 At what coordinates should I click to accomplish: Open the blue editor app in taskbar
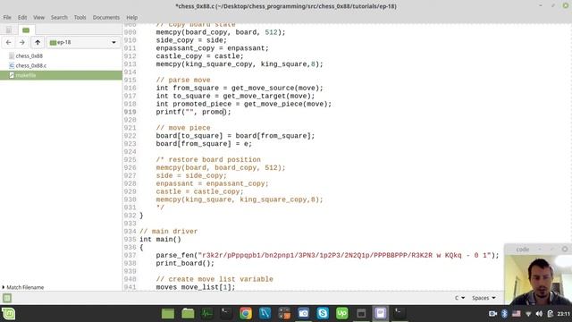[265, 313]
